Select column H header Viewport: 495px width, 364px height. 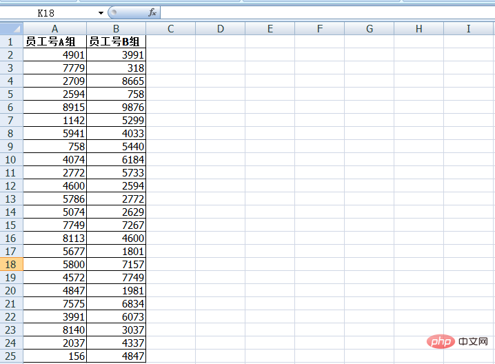[418, 29]
